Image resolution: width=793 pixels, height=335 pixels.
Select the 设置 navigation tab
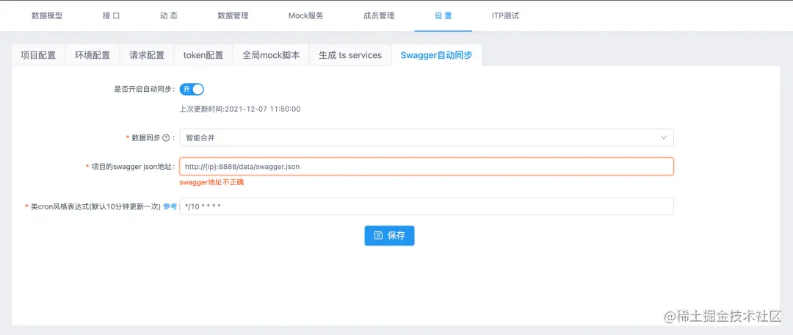point(443,15)
